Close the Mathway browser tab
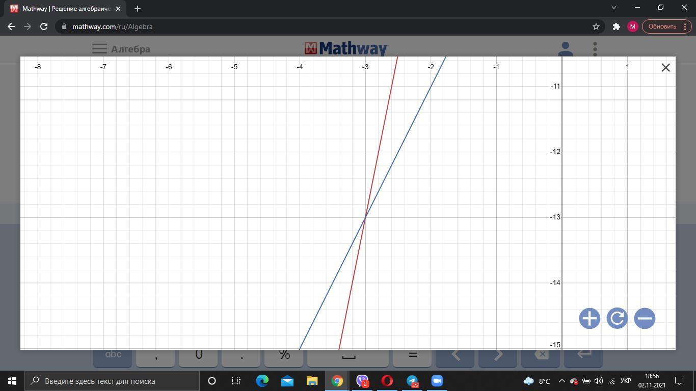 (x=118, y=9)
